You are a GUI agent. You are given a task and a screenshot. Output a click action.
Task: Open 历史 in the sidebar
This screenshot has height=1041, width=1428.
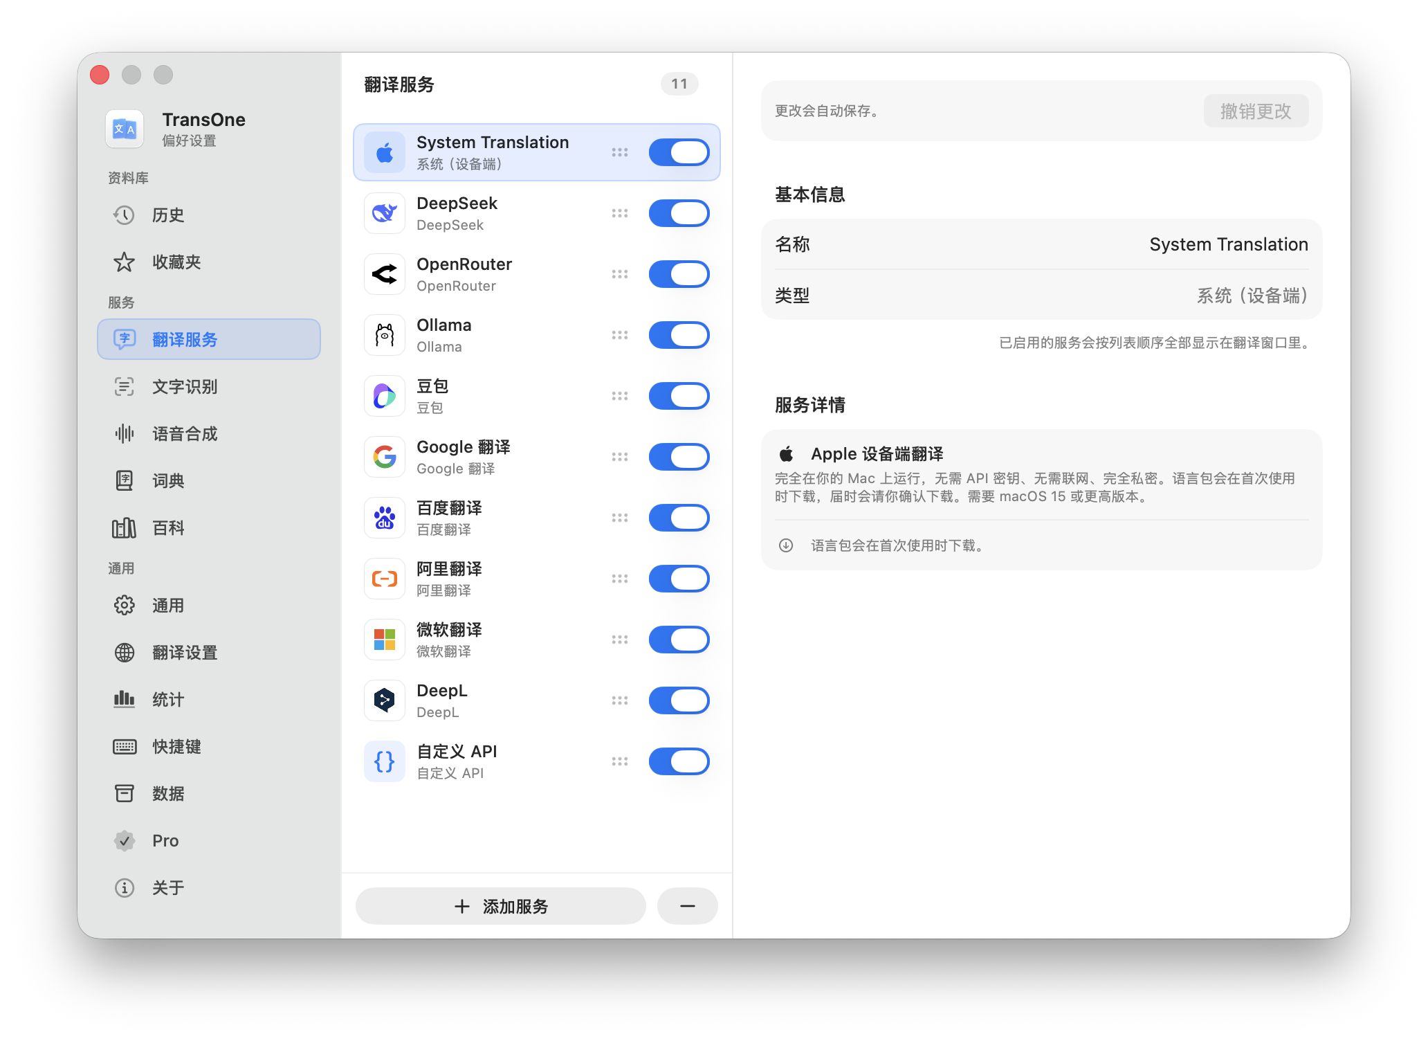tap(209, 215)
